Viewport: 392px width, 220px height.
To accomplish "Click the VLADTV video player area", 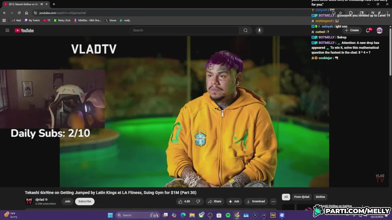I will [x=194, y=112].
